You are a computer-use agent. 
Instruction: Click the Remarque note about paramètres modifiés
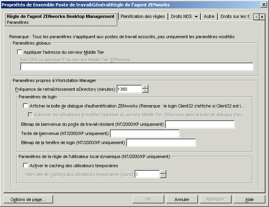click(122, 37)
